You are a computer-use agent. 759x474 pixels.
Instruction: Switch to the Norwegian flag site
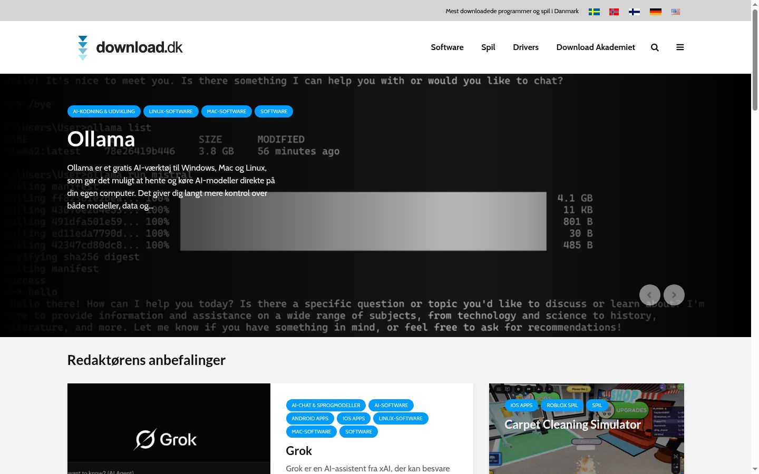click(x=614, y=12)
